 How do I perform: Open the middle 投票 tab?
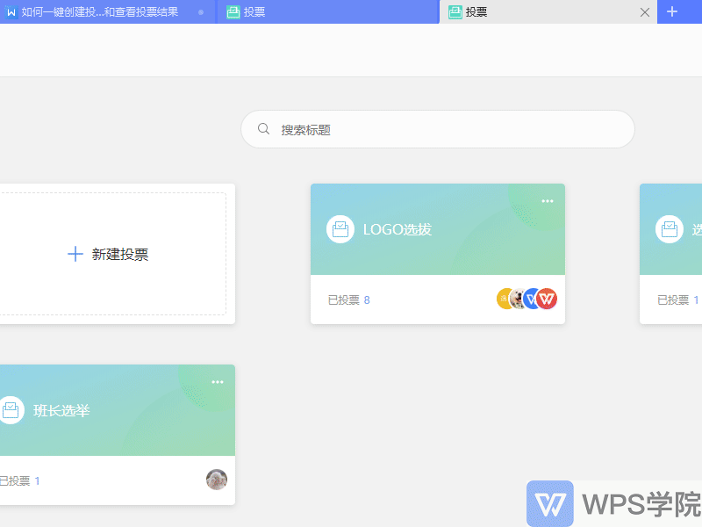point(327,12)
